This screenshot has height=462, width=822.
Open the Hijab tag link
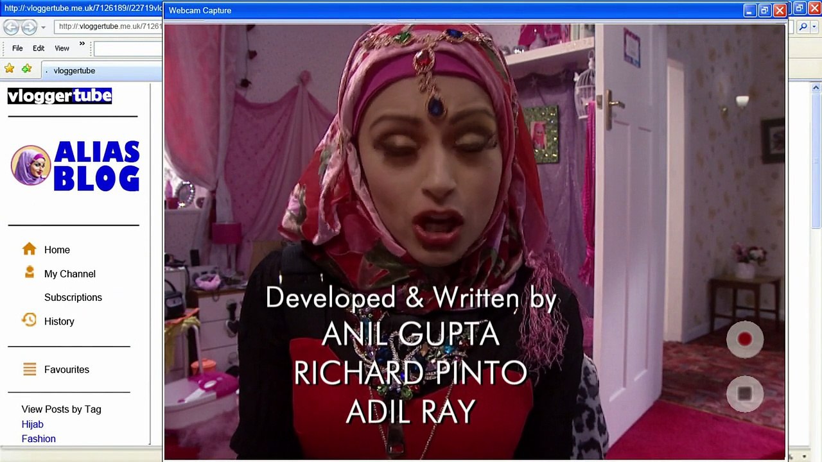[x=32, y=424]
